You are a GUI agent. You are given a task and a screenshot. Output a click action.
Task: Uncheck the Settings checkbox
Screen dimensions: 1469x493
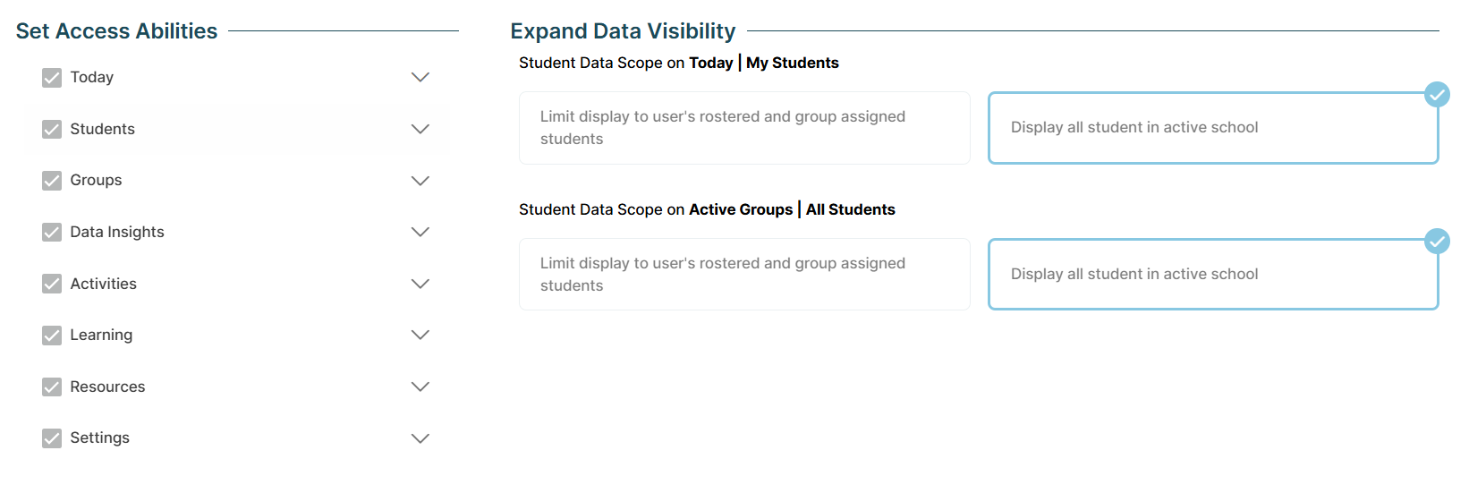pos(52,438)
